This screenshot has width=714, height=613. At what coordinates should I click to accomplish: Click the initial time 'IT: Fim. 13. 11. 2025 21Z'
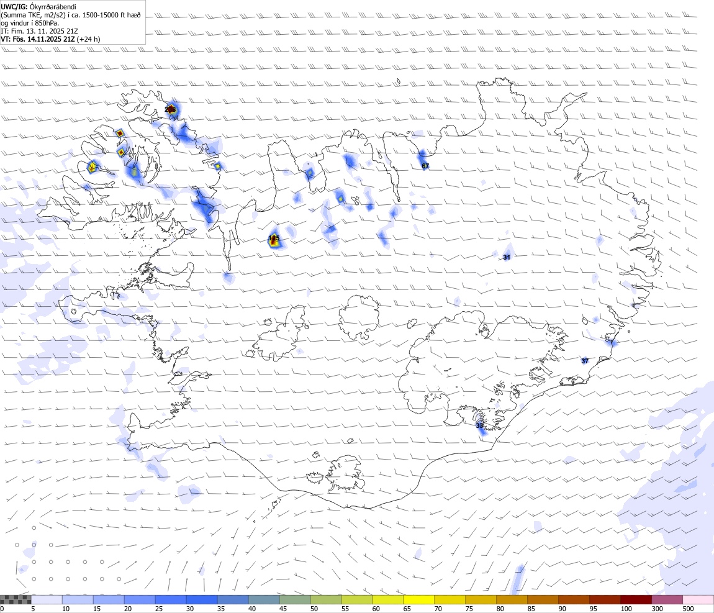tap(39, 31)
